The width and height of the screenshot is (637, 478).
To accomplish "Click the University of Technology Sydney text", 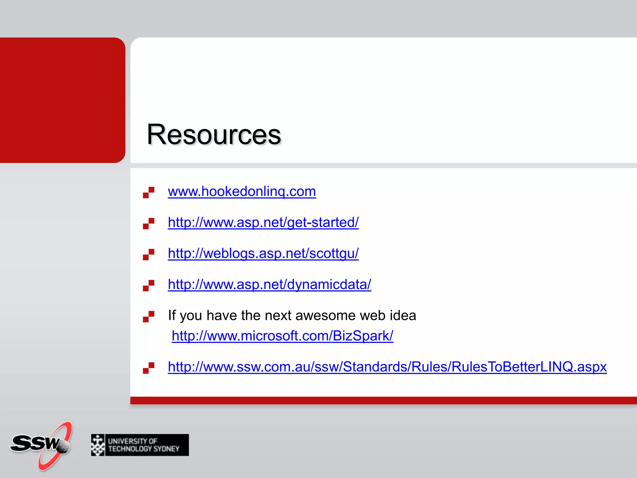I will click(144, 445).
